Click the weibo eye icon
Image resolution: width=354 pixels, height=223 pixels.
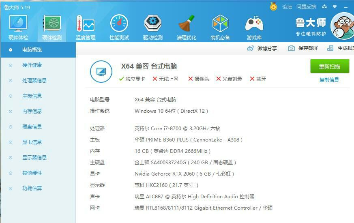[x=250, y=48]
